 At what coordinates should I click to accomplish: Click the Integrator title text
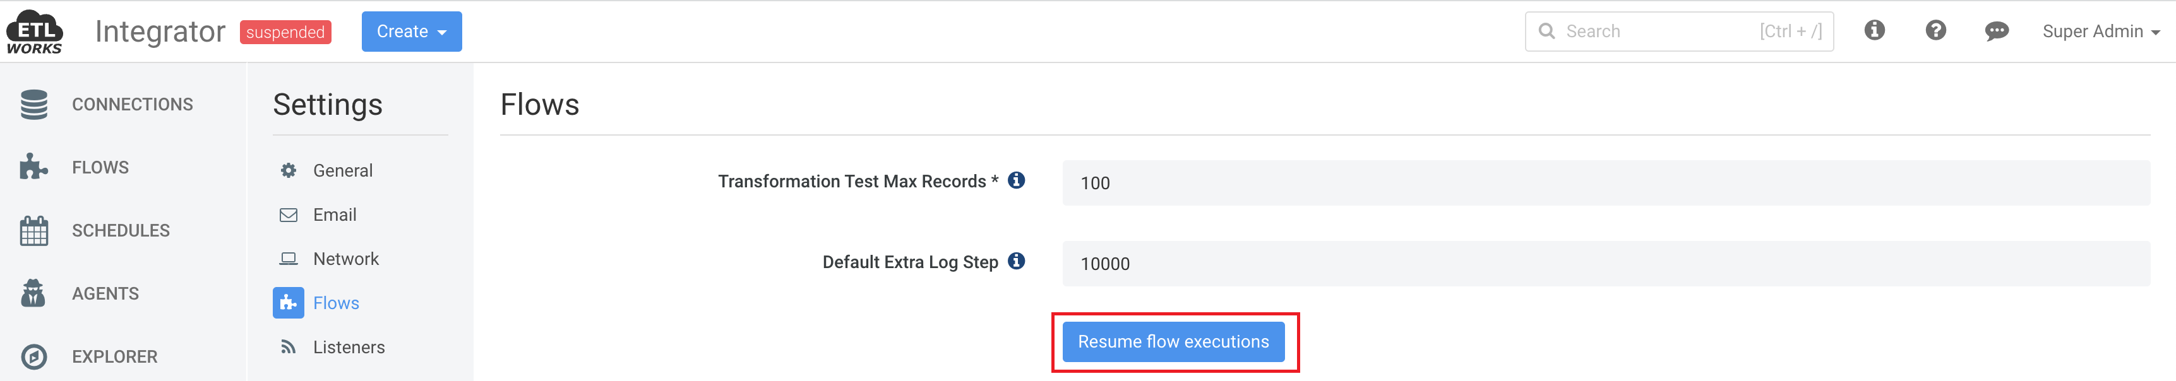click(160, 31)
